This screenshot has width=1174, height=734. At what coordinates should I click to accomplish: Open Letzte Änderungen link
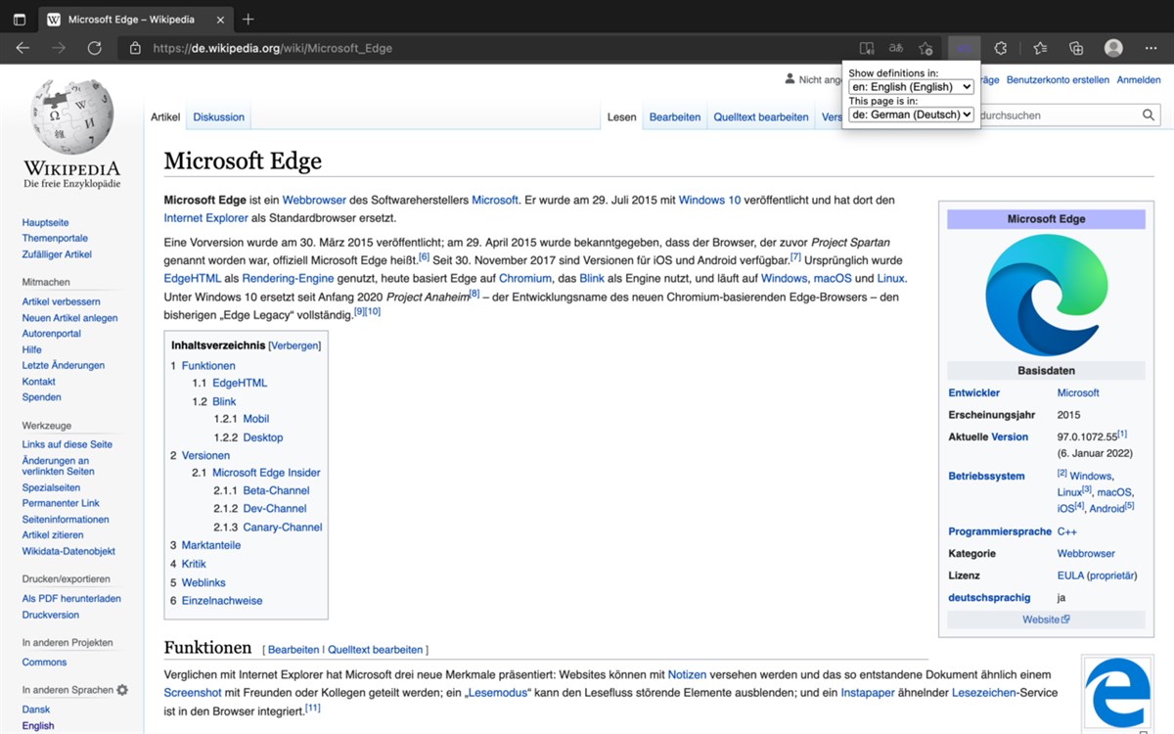[64, 365]
